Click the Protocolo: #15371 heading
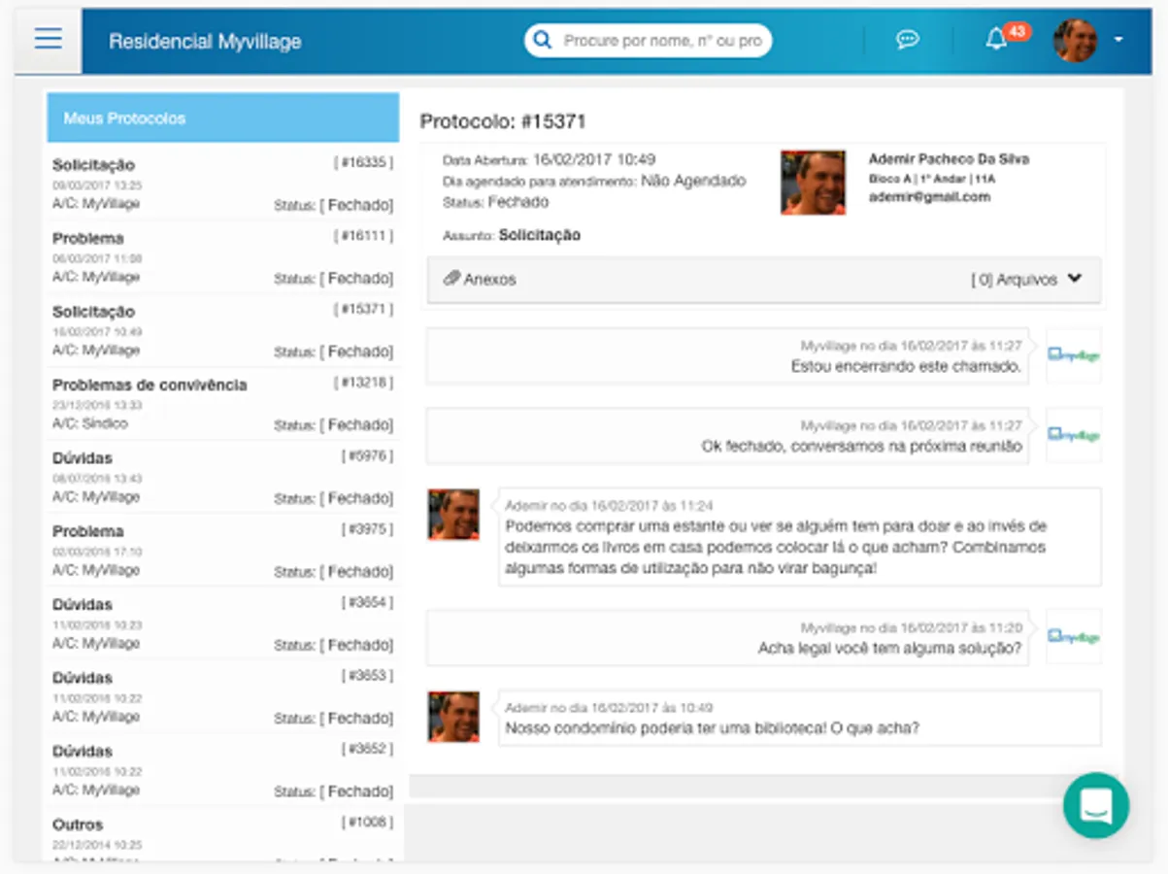Image resolution: width=1168 pixels, height=874 pixels. [503, 121]
